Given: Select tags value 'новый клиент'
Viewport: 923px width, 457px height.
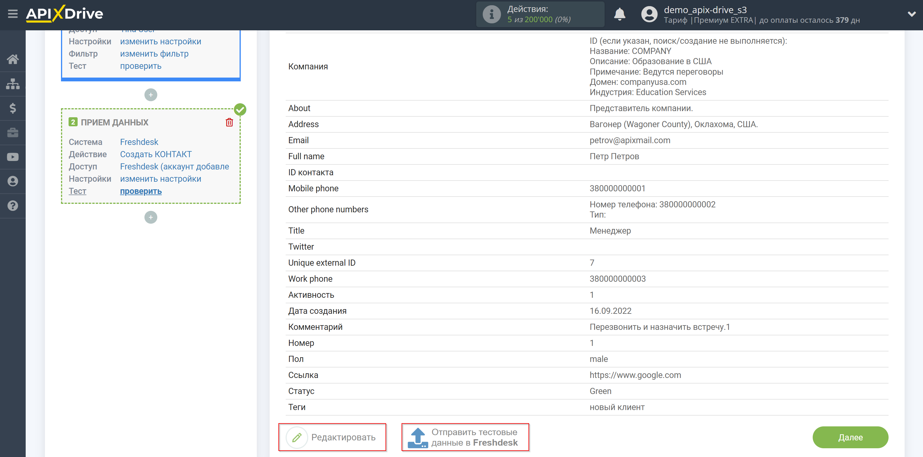Looking at the screenshot, I should [x=617, y=407].
